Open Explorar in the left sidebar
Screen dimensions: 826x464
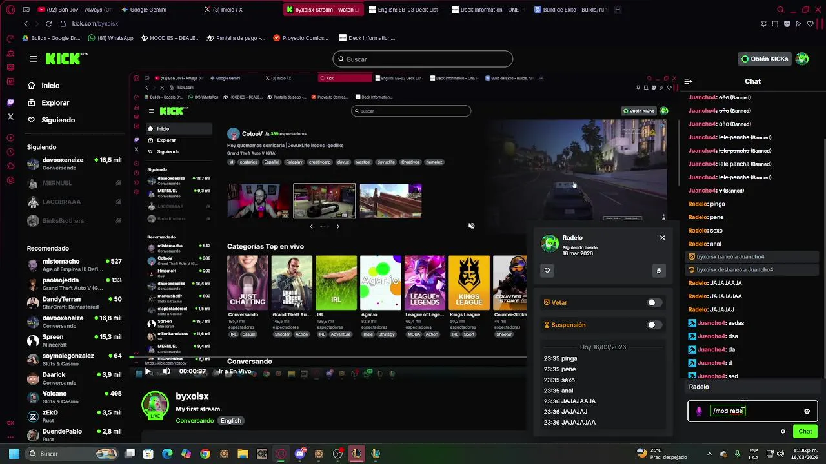tap(55, 103)
